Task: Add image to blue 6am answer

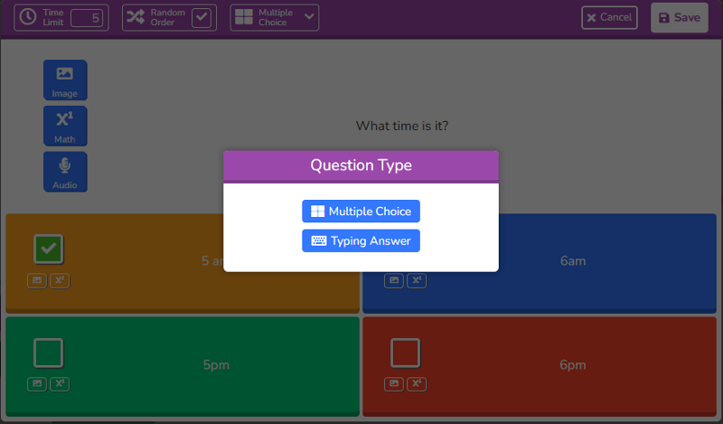Action: click(x=394, y=280)
